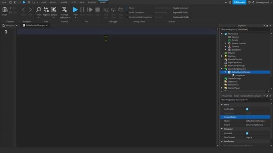Viewport: 273px width, 153px height.
Task: Click the new file icon in the quick access bar
Action: tap(10, 2)
